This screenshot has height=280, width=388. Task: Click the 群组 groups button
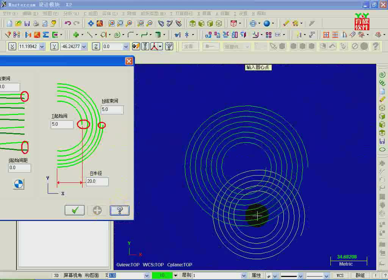click(x=360, y=275)
